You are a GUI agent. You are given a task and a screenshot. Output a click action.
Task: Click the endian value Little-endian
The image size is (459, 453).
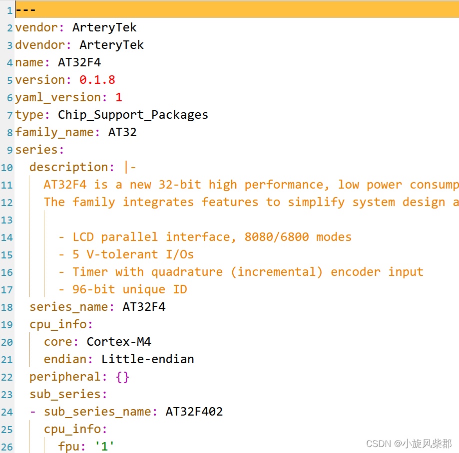point(147,359)
